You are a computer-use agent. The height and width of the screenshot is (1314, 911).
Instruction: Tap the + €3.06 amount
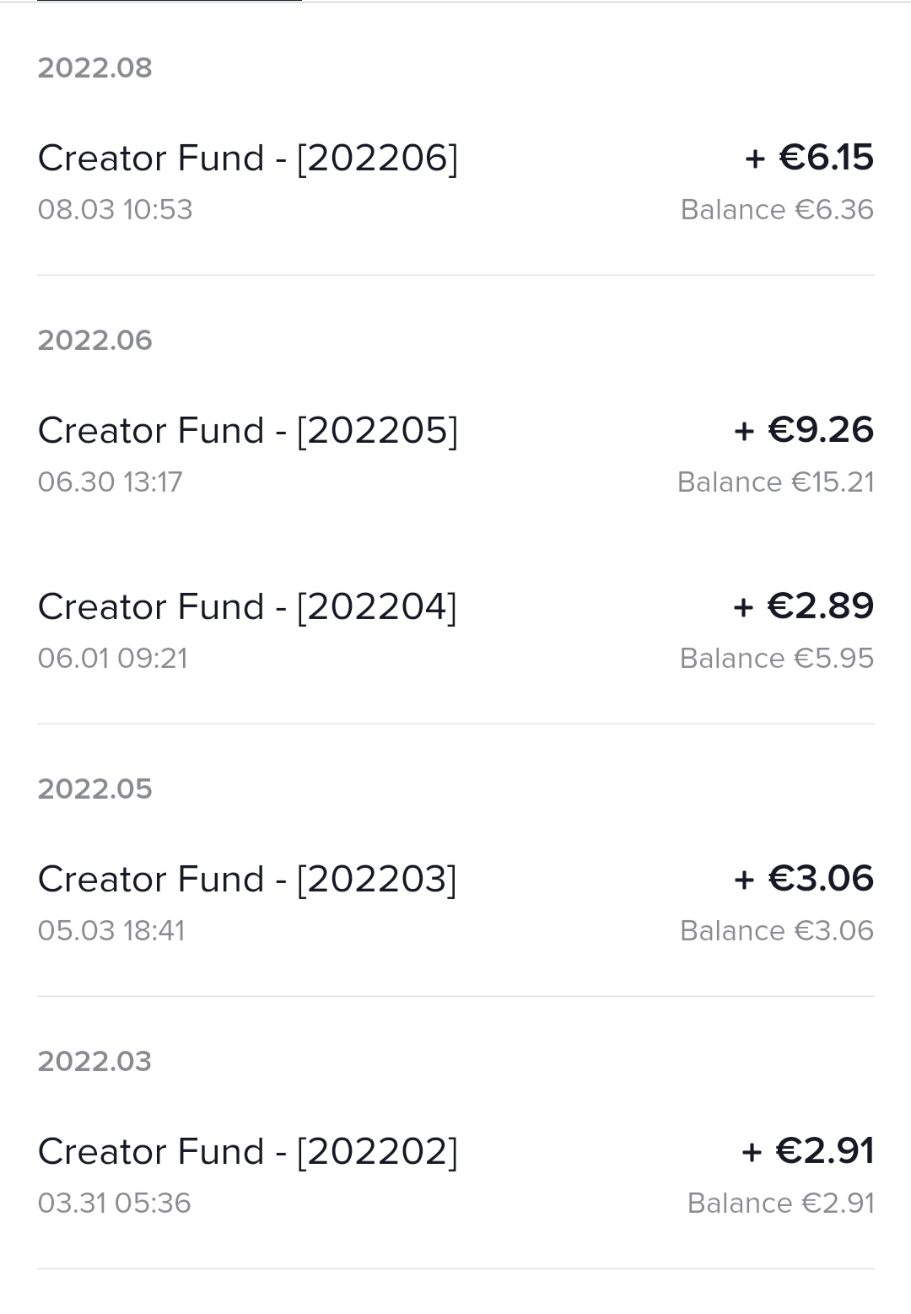[803, 879]
